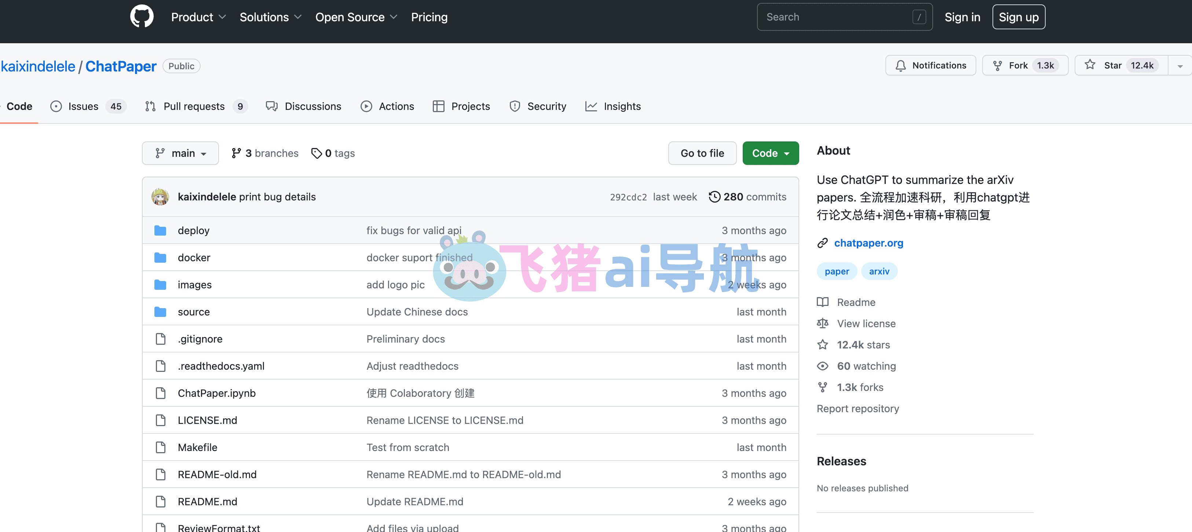The width and height of the screenshot is (1192, 532).
Task: View the Insights tab
Action: (x=613, y=106)
